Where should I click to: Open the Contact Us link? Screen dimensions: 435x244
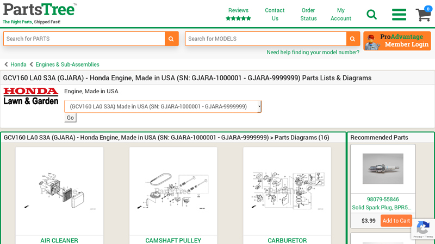click(275, 15)
